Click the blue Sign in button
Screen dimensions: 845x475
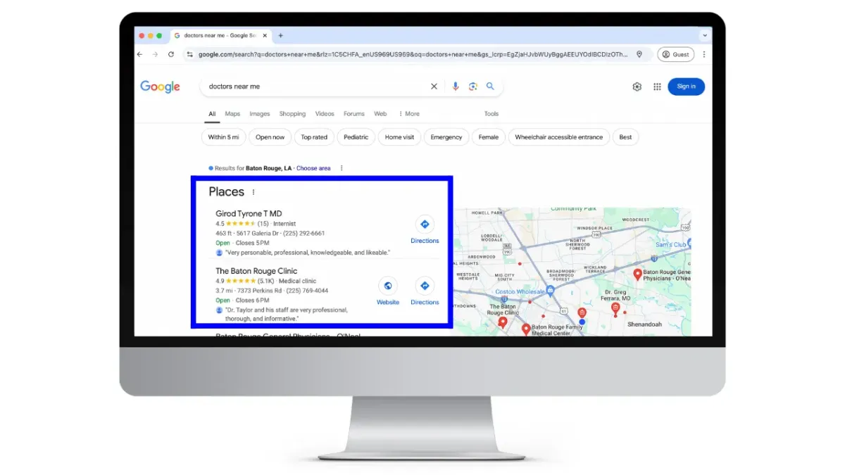pos(686,87)
